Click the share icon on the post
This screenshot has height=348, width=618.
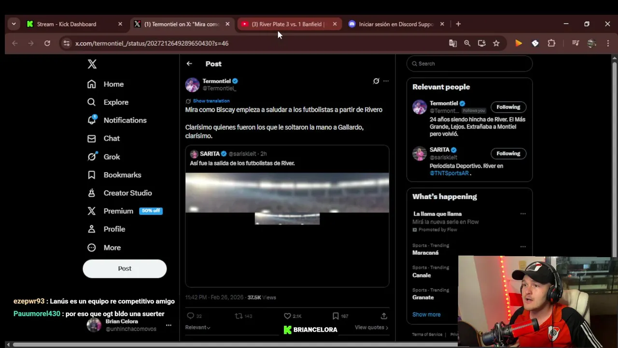(384, 316)
